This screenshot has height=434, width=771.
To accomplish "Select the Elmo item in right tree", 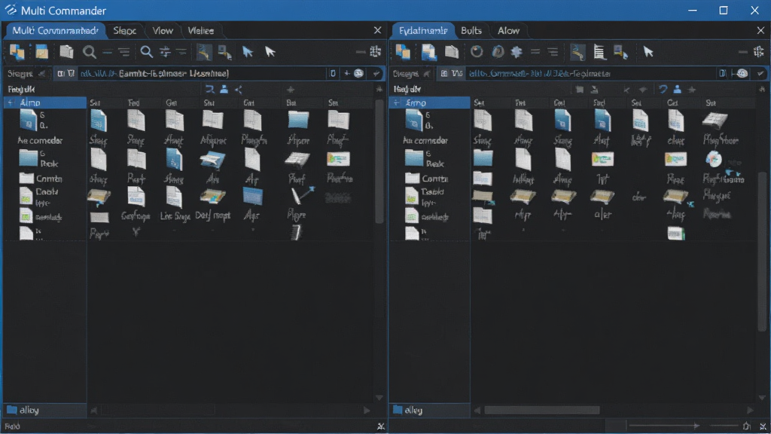I will pos(430,102).
